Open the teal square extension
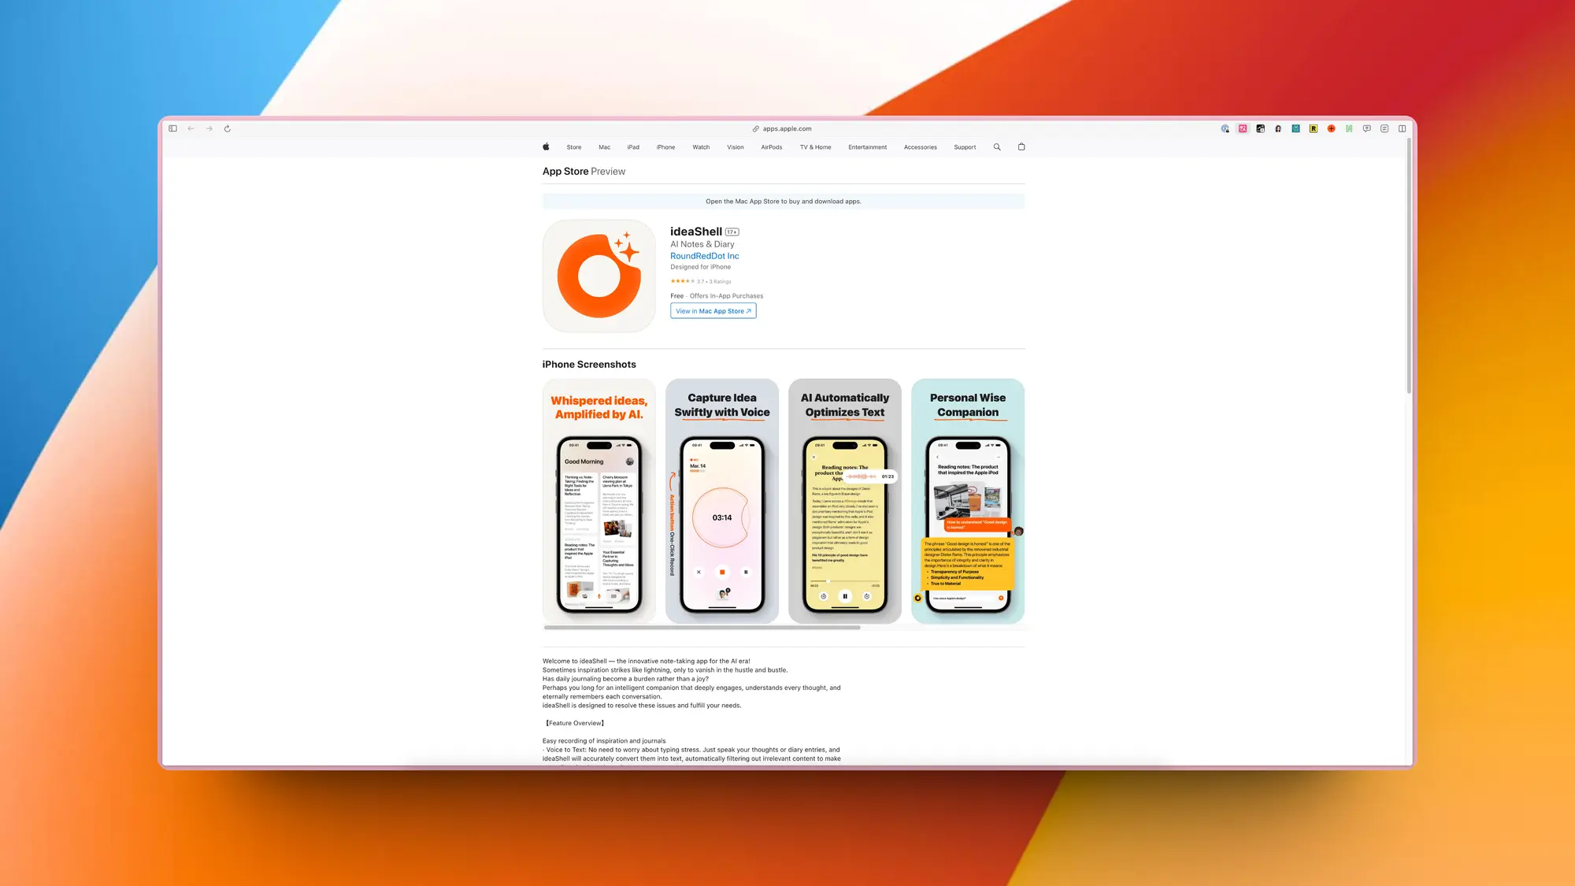The width and height of the screenshot is (1575, 886). click(1295, 128)
